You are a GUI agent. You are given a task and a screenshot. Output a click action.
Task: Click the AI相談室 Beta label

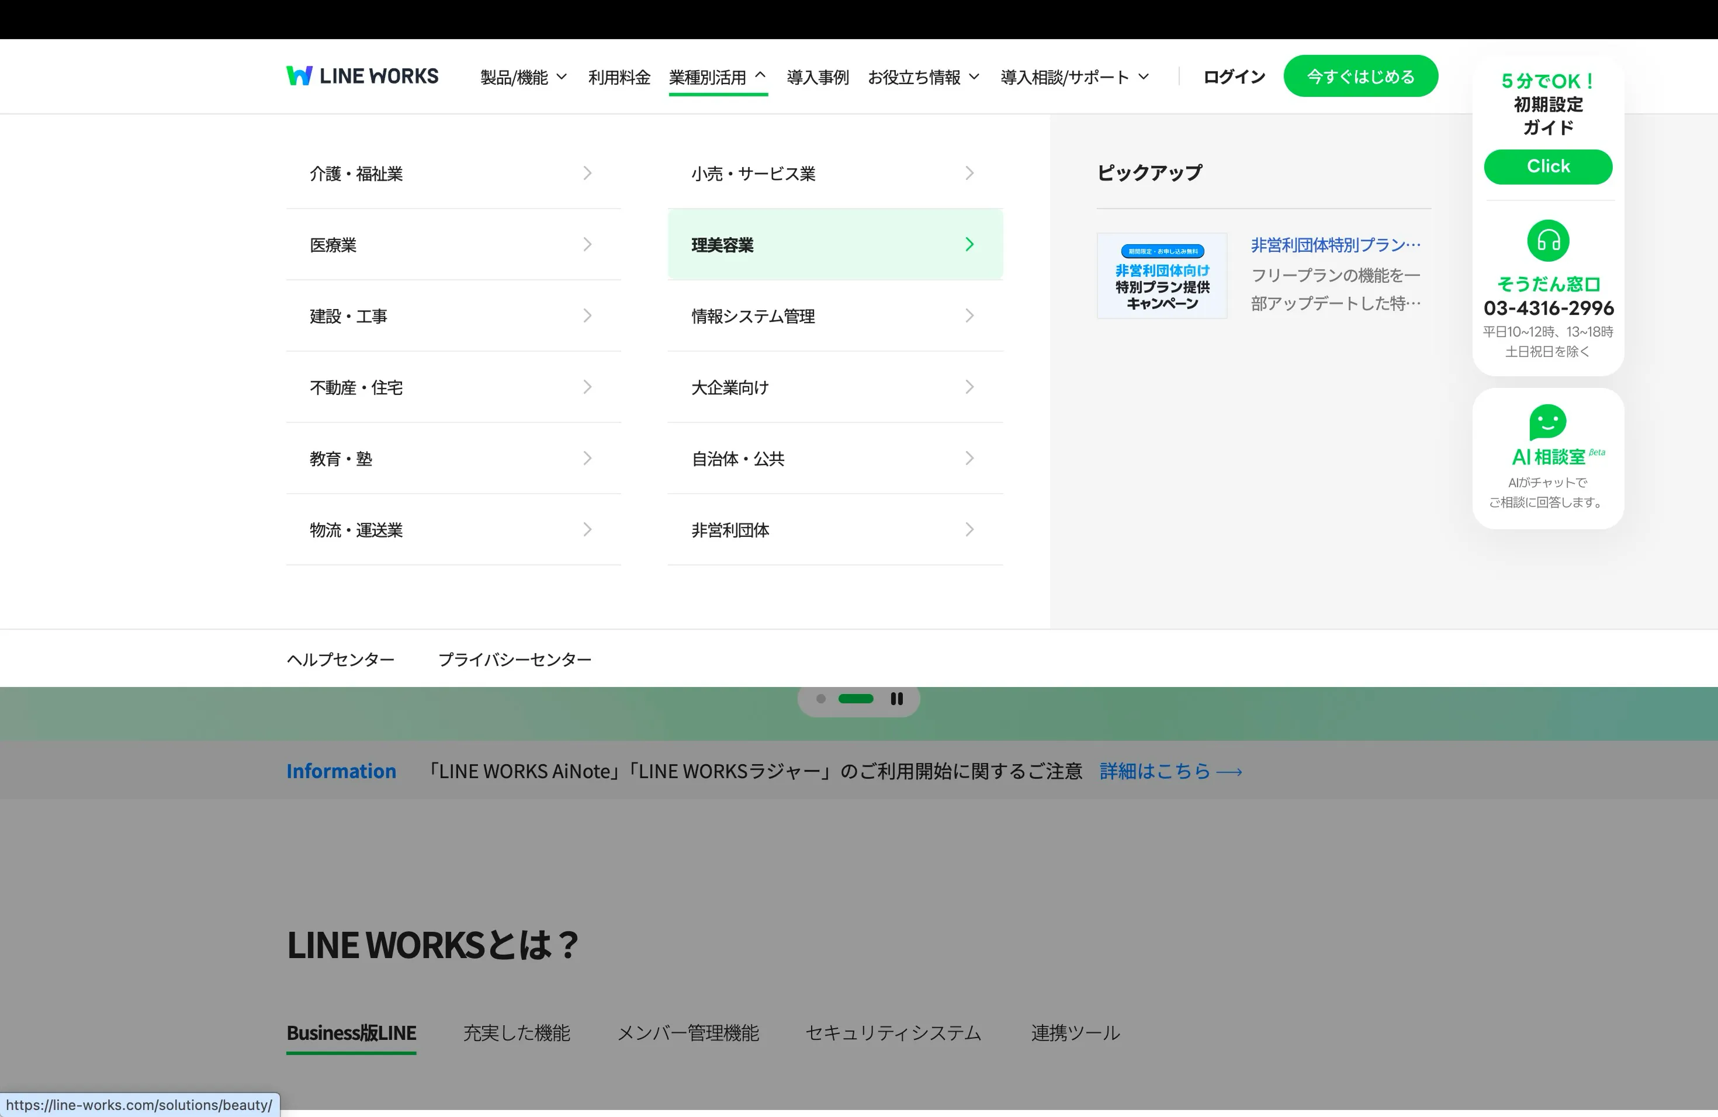pyautogui.click(x=1558, y=457)
